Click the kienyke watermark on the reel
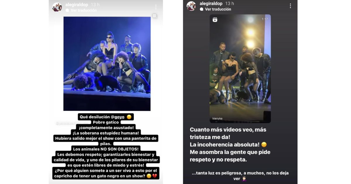 tap(217, 119)
